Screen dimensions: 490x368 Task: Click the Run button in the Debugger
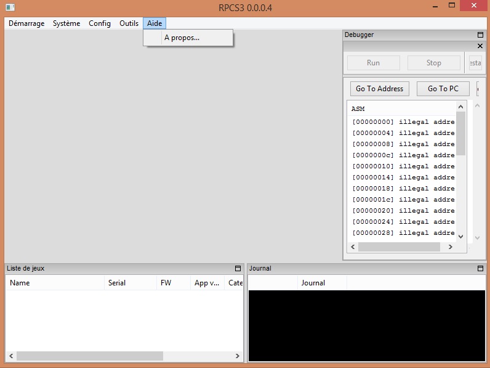tap(373, 63)
